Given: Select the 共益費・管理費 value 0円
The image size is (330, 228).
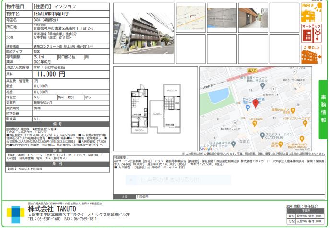Looking at the screenshot, I should 36,81.
